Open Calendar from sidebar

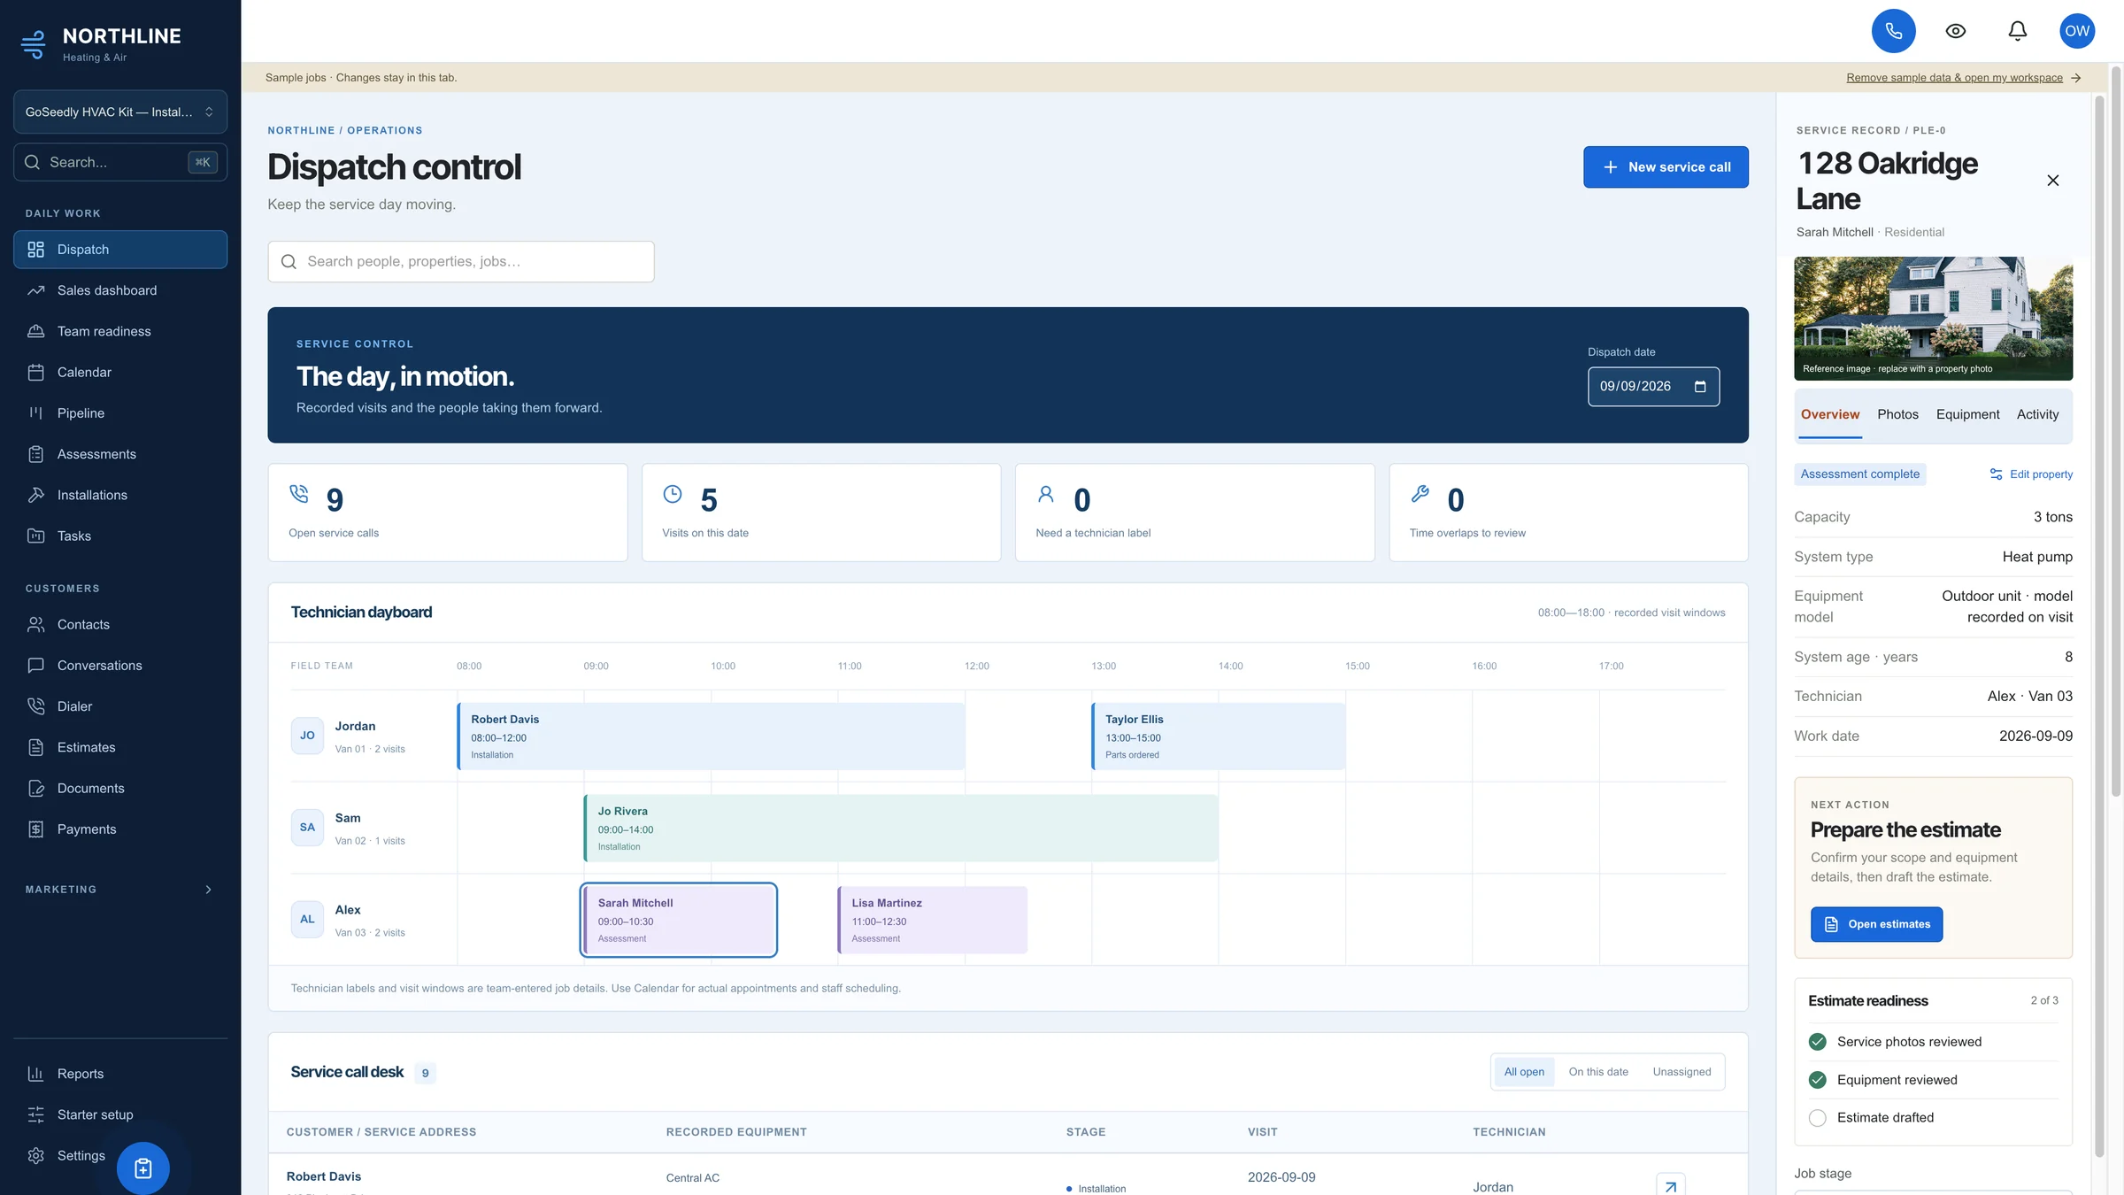tap(120, 372)
